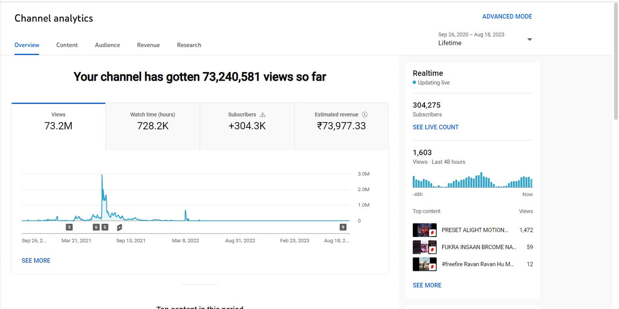Click the clock icon next to Estimated revenue
The image size is (619, 309).
click(365, 115)
